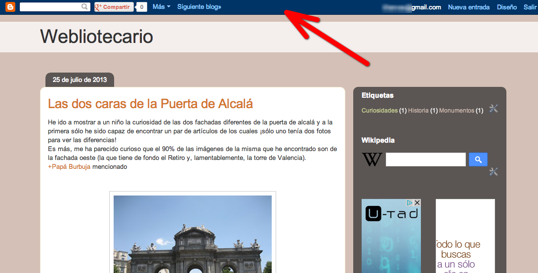The width and height of the screenshot is (538, 273).
Task: Focus the Wikipedia search input
Action: tap(425, 159)
